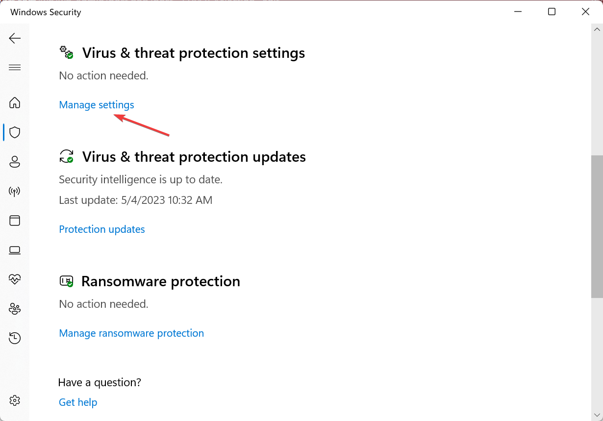This screenshot has height=421, width=603.
Task: Click the Virus & threat protection updates icon
Action: point(66,156)
